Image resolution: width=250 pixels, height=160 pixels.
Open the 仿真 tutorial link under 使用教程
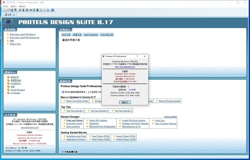pyautogui.click(x=12, y=41)
